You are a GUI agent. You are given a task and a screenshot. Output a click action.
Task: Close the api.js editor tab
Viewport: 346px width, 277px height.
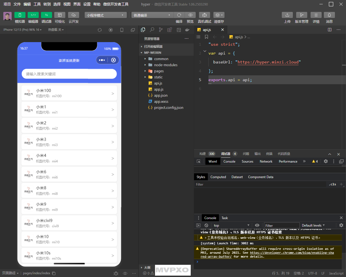223,30
